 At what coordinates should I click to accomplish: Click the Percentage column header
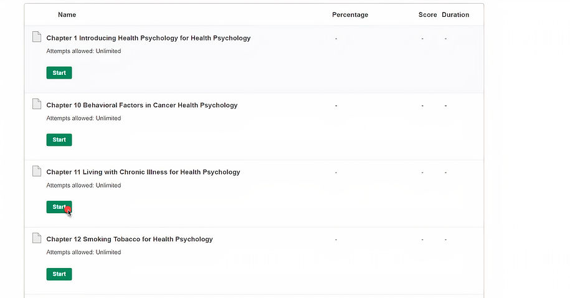tap(350, 14)
